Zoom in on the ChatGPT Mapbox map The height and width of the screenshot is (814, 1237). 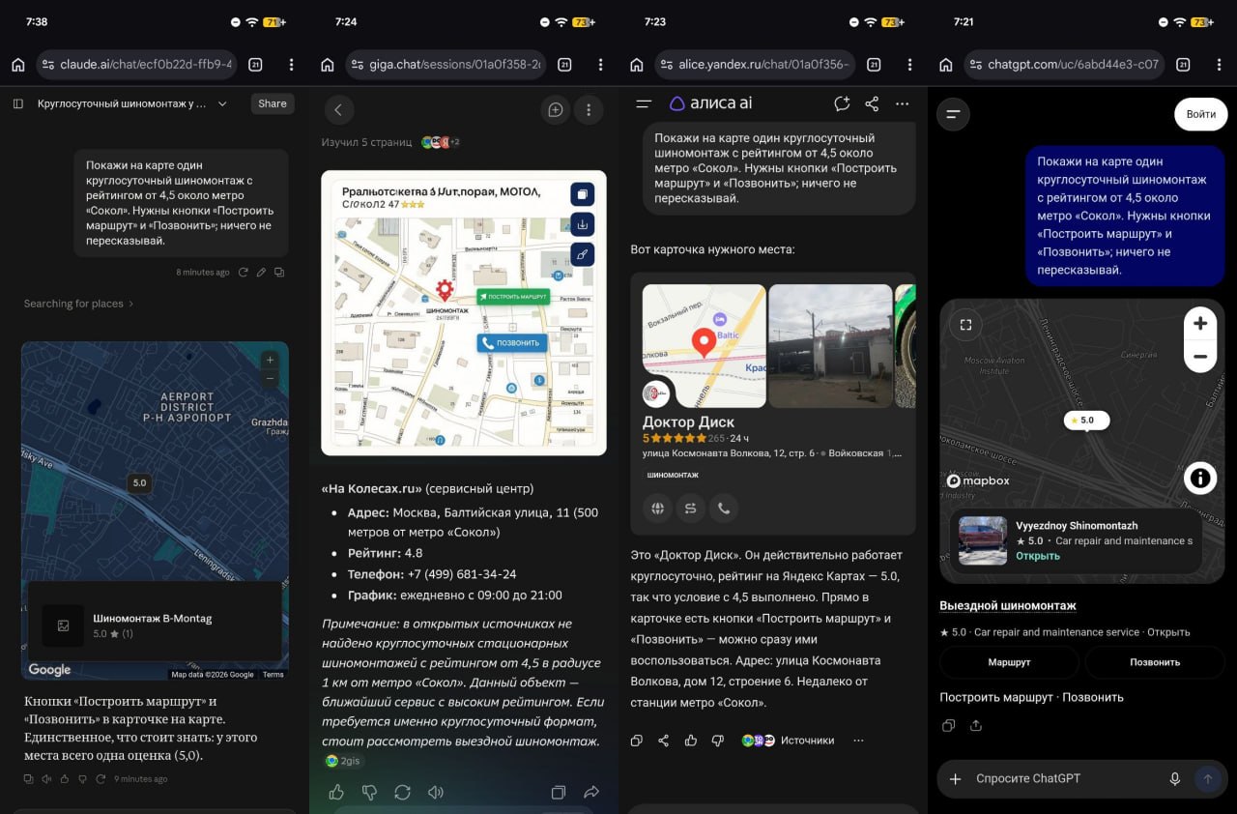1199,324
